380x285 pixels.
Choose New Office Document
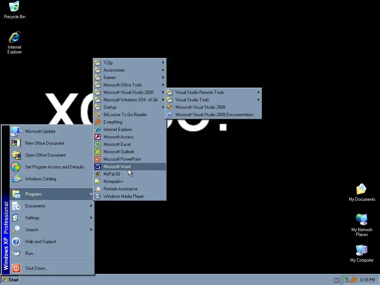point(52,143)
